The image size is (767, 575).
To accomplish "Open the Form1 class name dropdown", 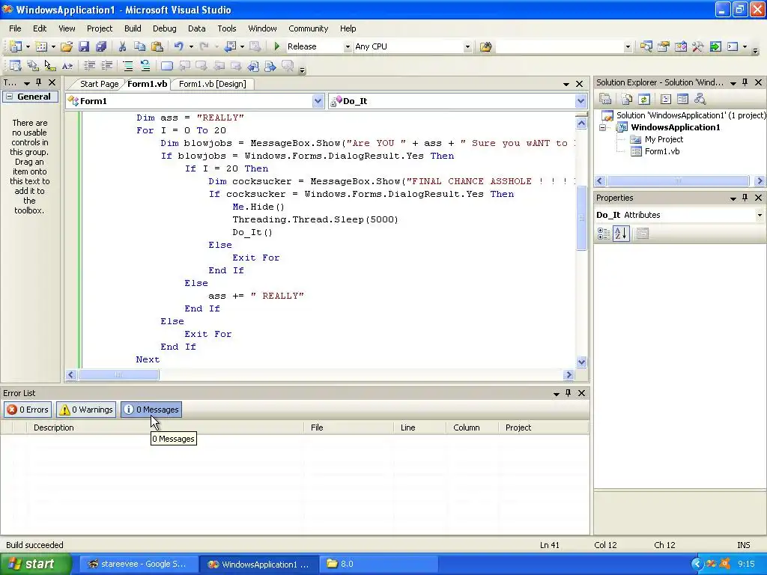I will pyautogui.click(x=318, y=101).
